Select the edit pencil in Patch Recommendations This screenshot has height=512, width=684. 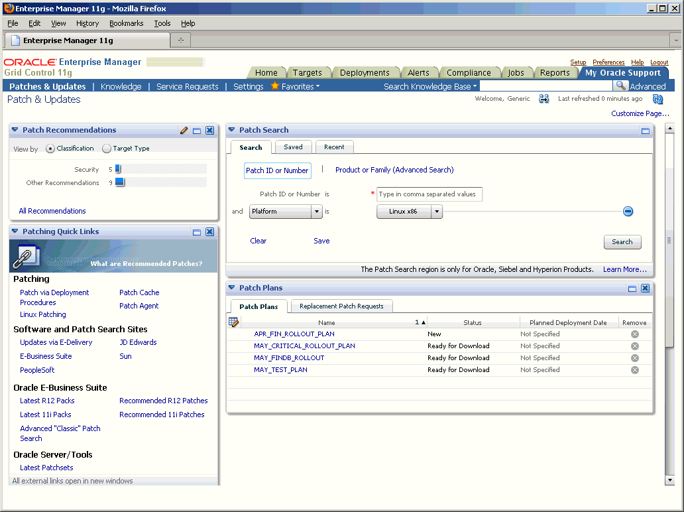pyautogui.click(x=184, y=130)
